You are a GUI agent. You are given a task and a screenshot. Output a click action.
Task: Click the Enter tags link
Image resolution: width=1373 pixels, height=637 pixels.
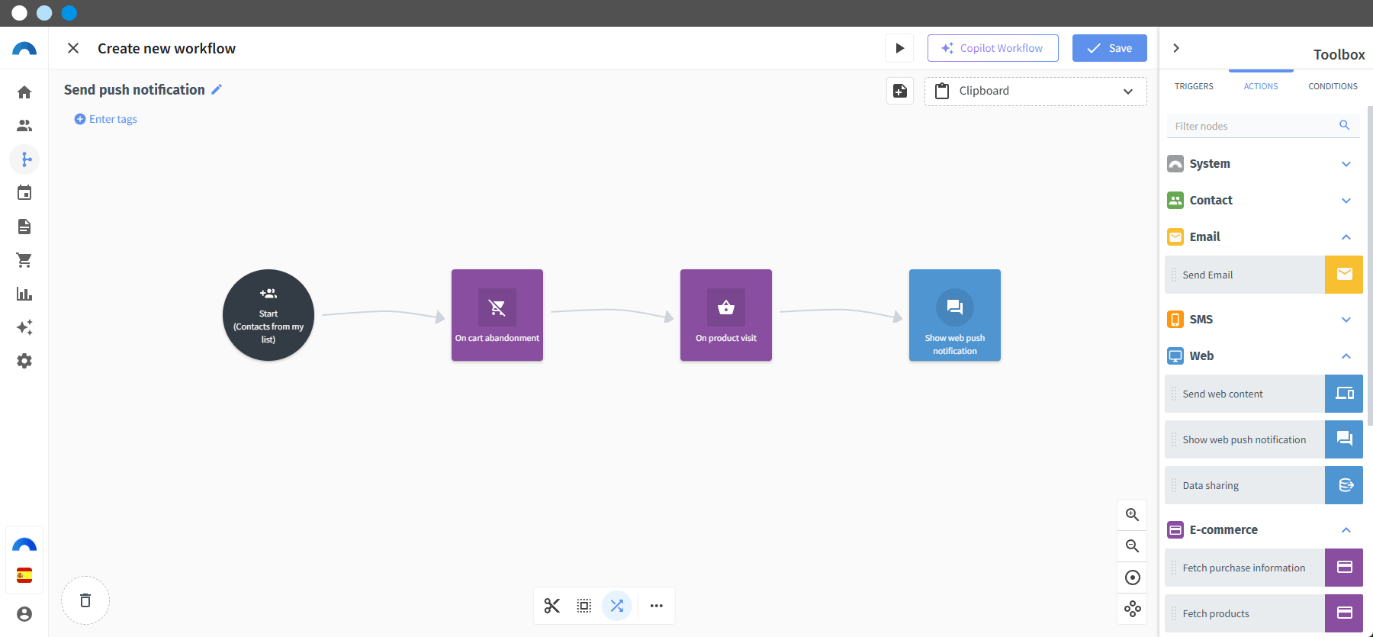click(106, 119)
